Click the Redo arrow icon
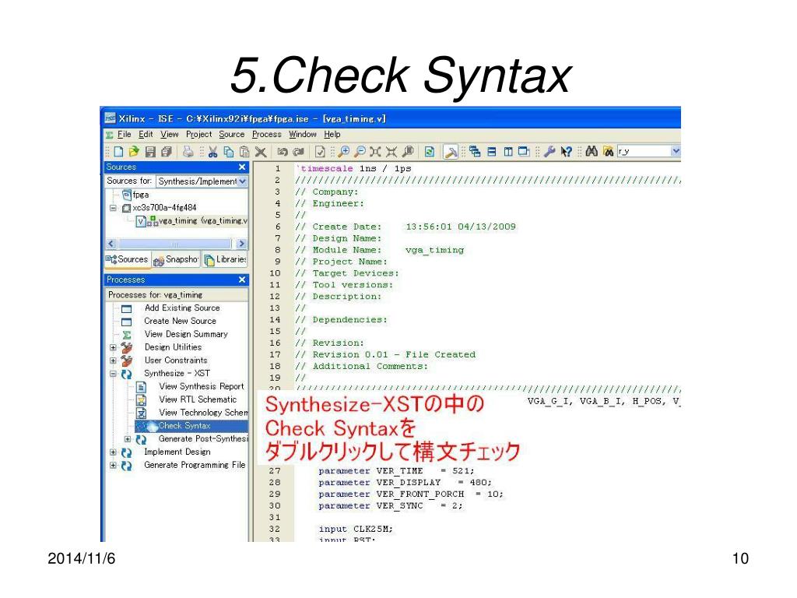The width and height of the screenshot is (797, 598). [298, 152]
